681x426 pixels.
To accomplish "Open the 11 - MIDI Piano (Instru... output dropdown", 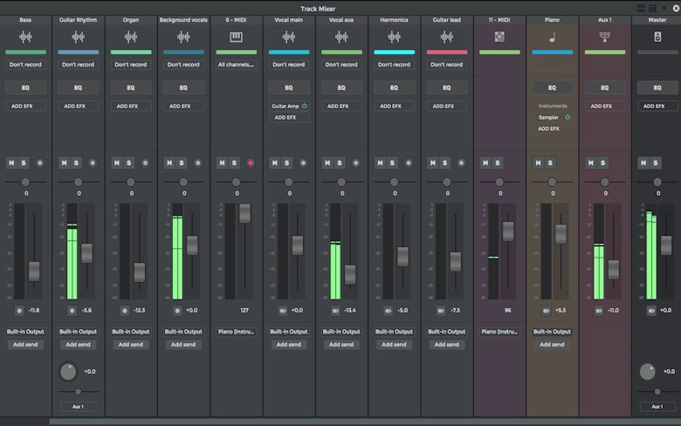I will click(x=499, y=332).
